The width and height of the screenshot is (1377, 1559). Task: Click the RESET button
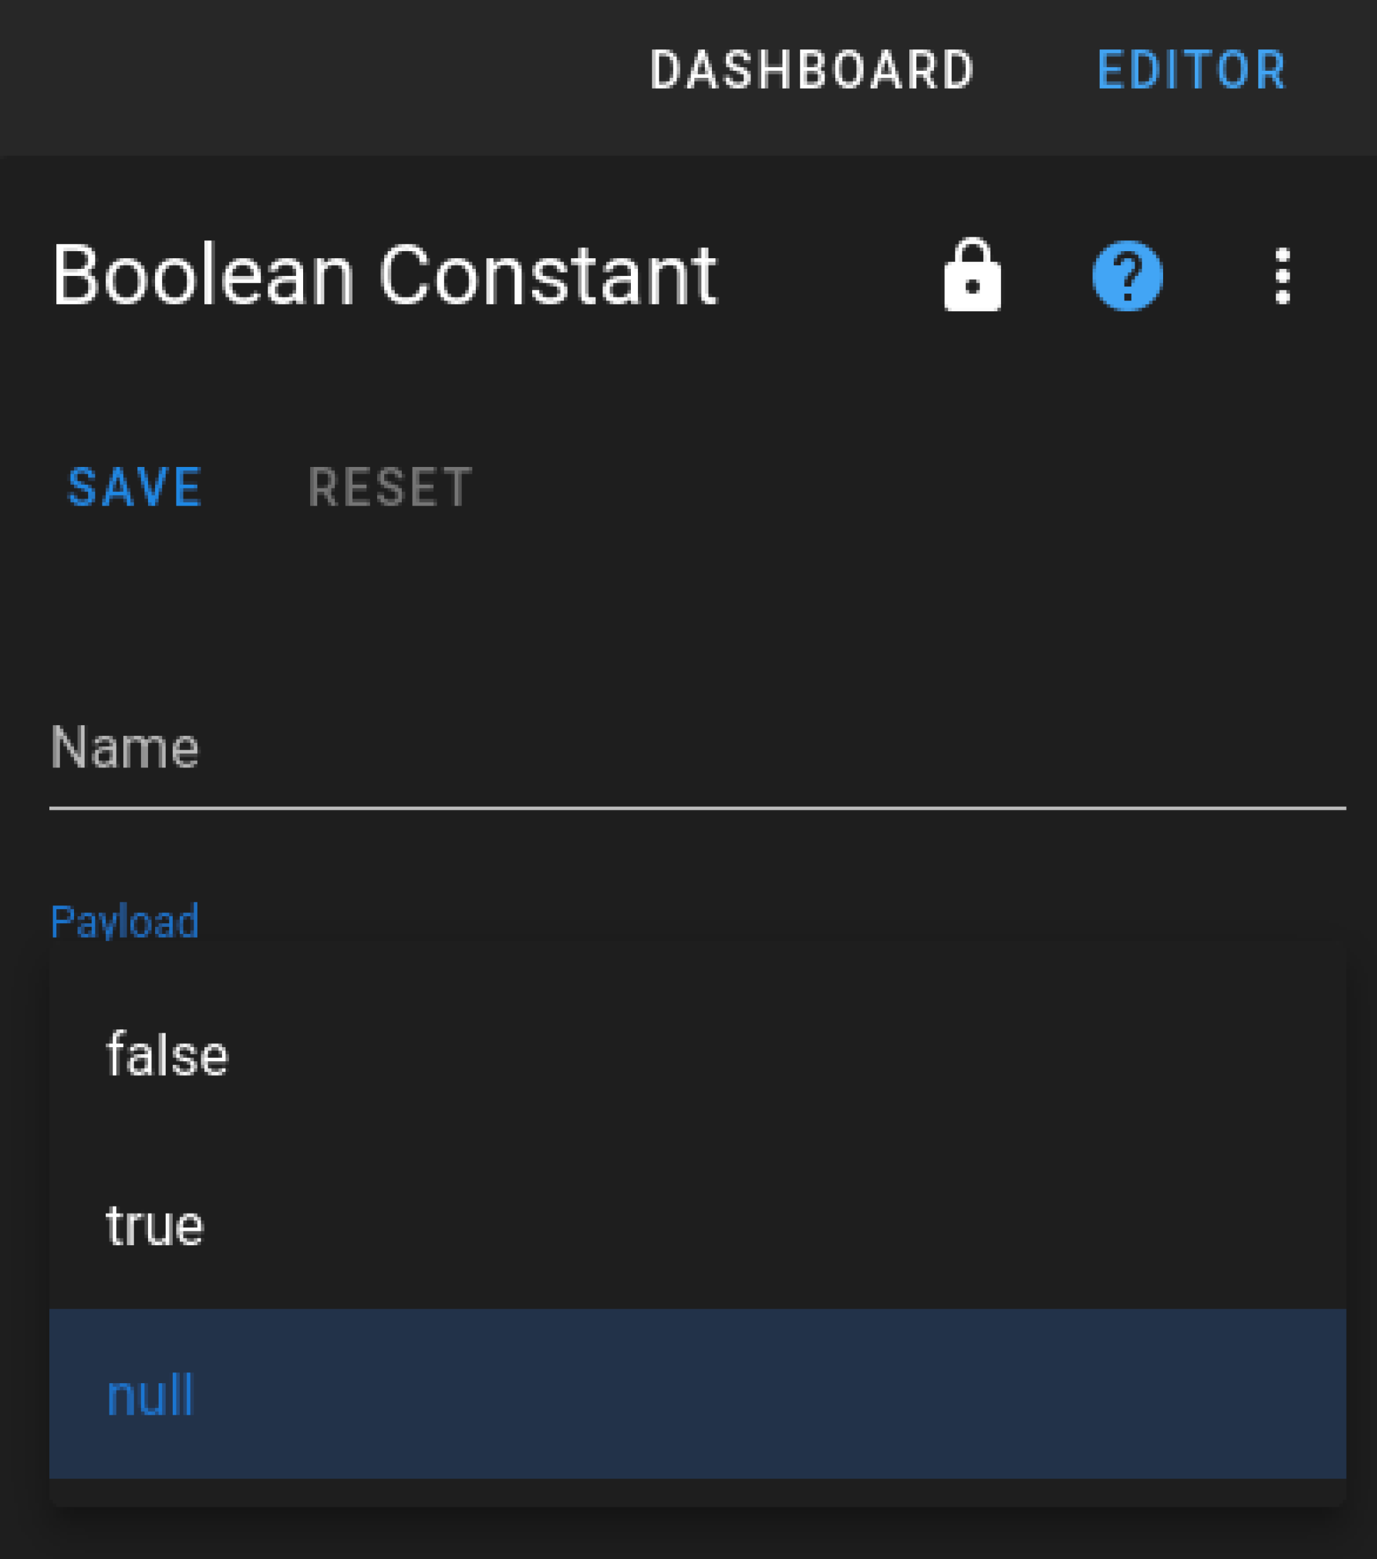390,487
